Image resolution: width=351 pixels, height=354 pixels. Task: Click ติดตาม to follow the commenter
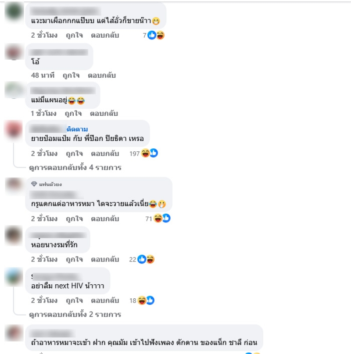coord(77,129)
